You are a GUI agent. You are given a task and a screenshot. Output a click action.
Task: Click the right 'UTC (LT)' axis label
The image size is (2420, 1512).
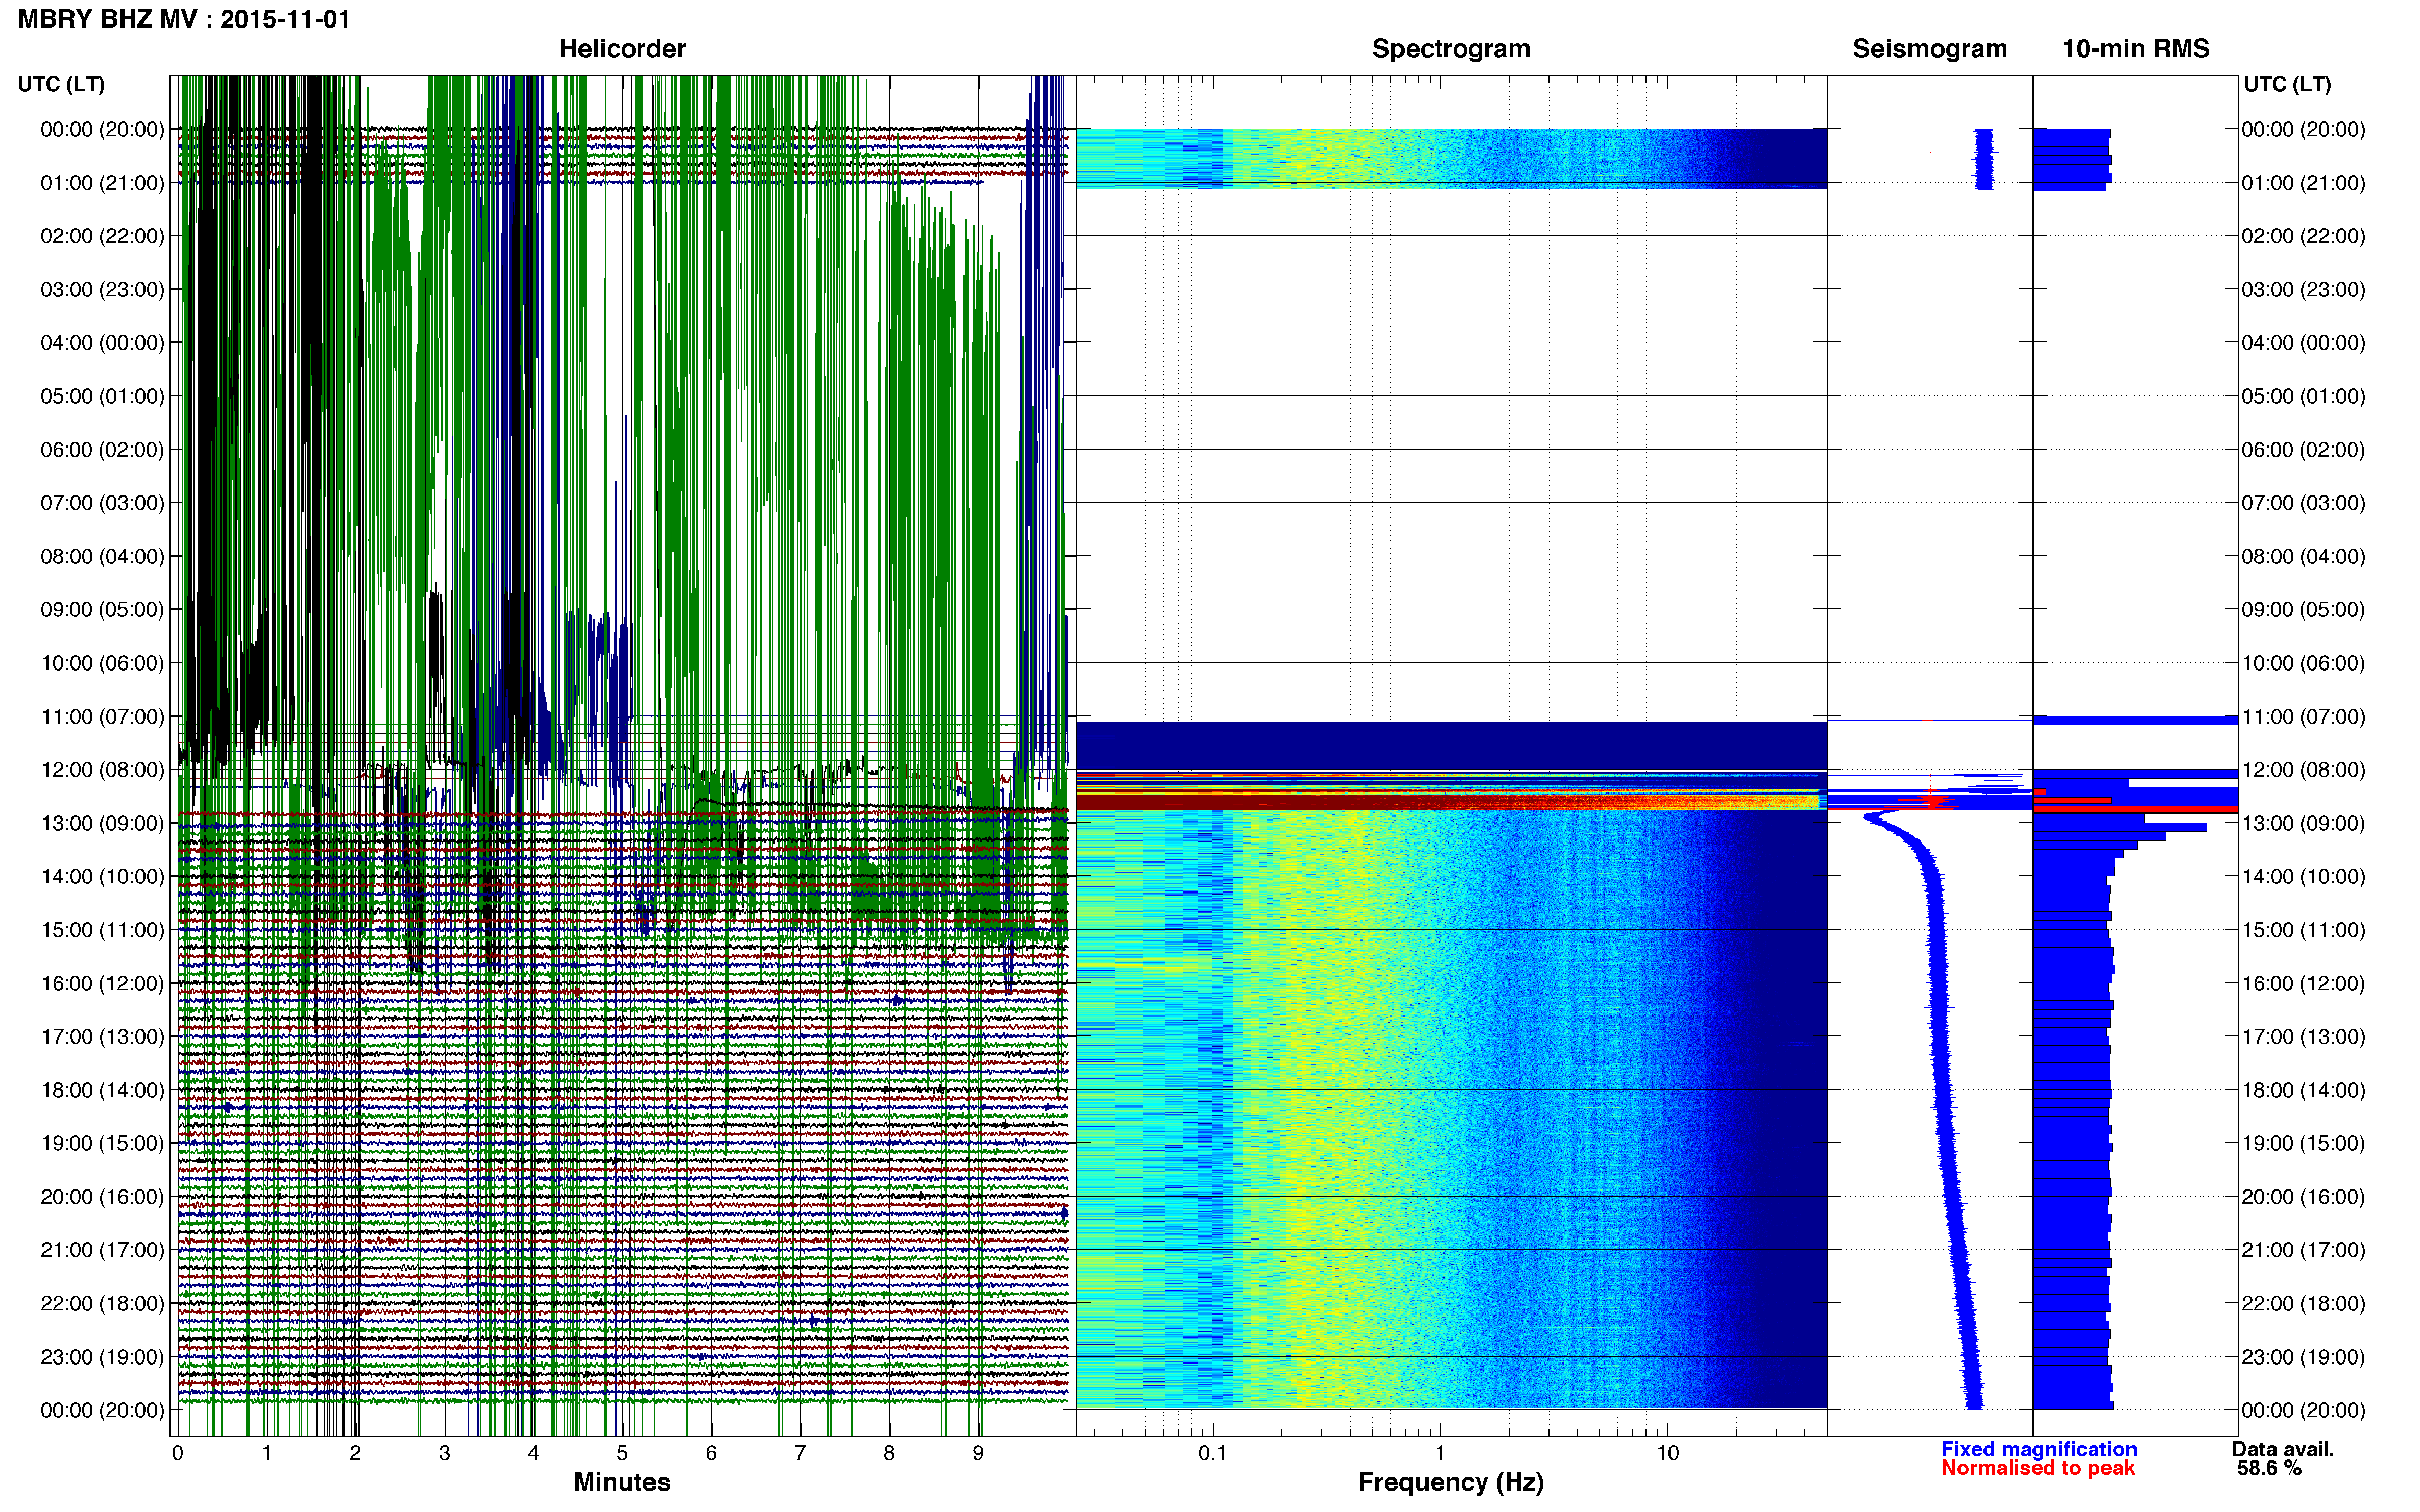pos(2287,84)
